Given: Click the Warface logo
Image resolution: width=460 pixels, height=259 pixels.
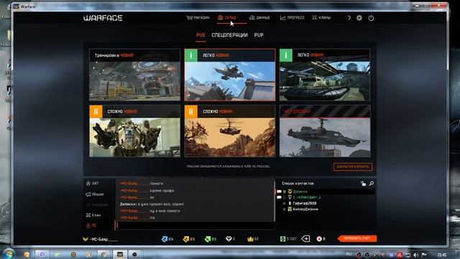Looking at the screenshot, I should pyautogui.click(x=103, y=18).
